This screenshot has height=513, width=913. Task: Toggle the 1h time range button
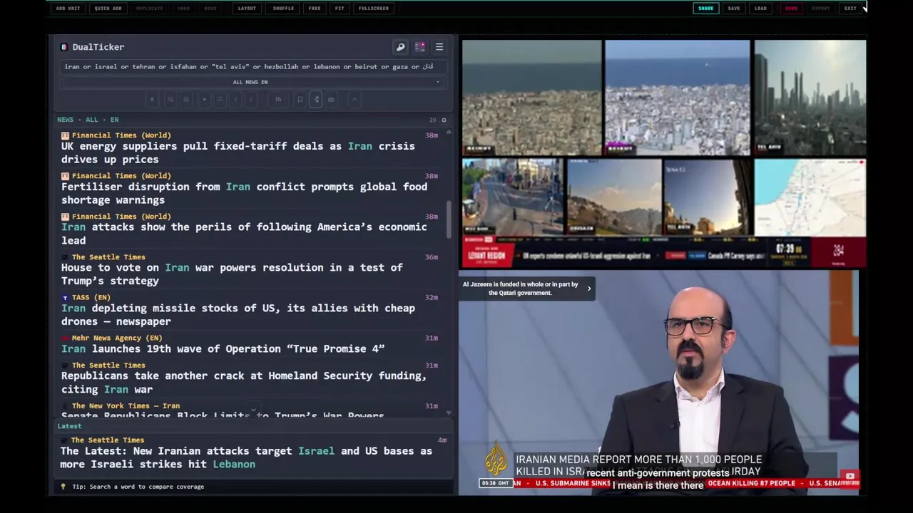278,100
